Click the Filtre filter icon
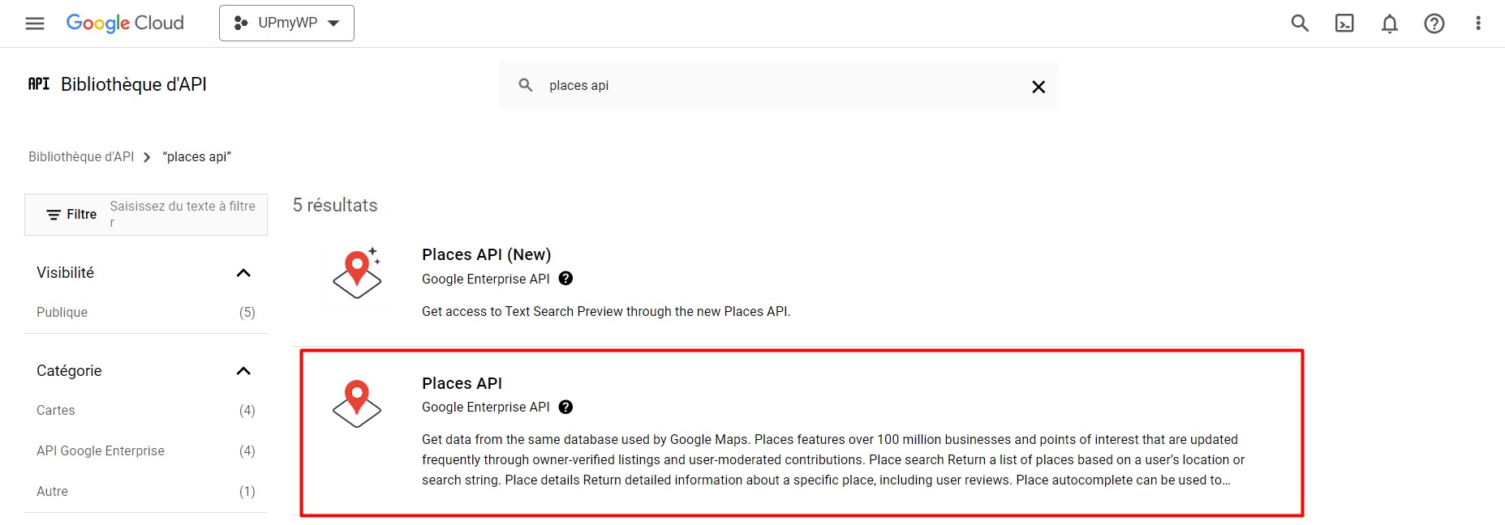 (54, 215)
